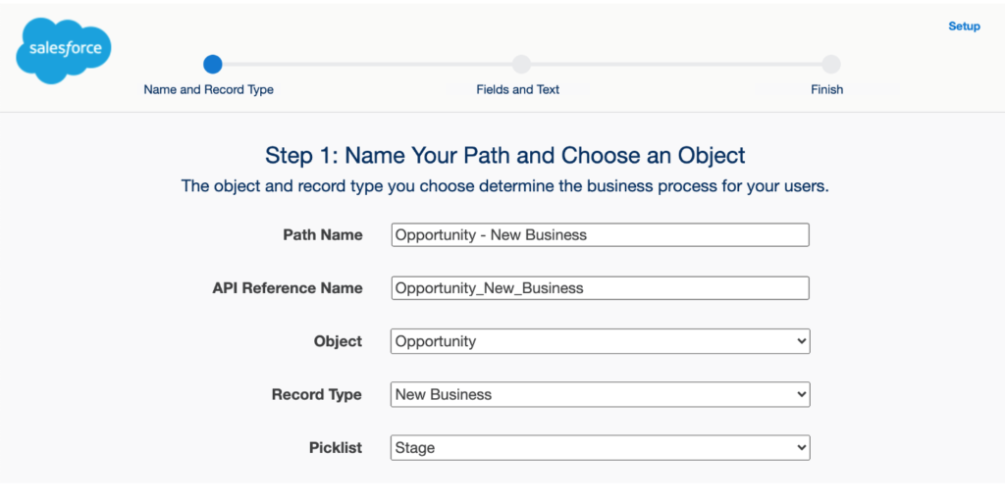Image resolution: width=1005 pixels, height=502 pixels.
Task: Click the arrow of the Object dropdown
Action: pyautogui.click(x=801, y=341)
